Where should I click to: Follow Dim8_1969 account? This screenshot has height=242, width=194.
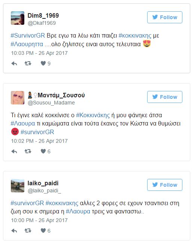(165, 17)
